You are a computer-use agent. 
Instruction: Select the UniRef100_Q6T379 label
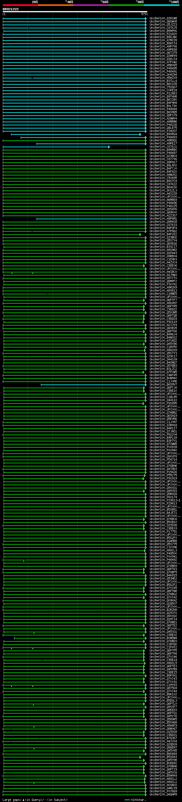pyautogui.click(x=163, y=53)
